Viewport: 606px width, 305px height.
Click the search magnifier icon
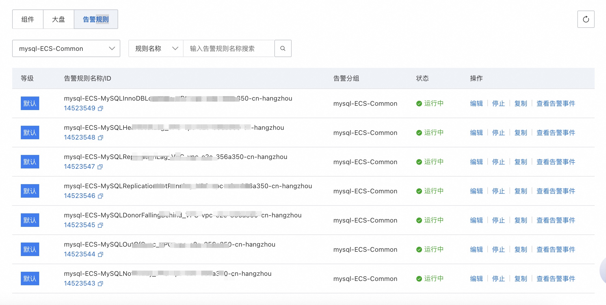pos(283,48)
